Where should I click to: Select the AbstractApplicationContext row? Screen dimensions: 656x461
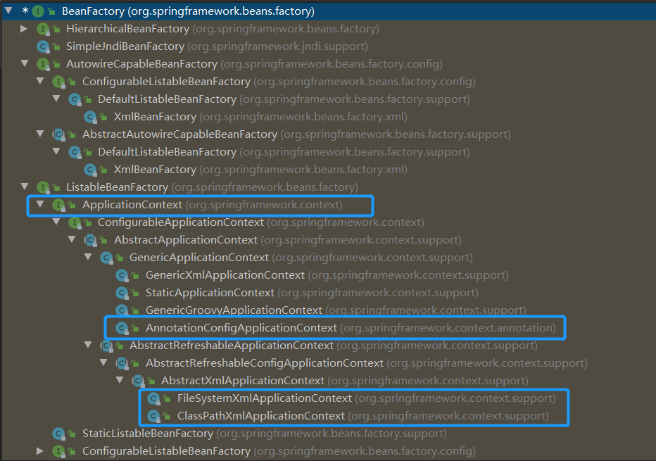[x=288, y=240]
